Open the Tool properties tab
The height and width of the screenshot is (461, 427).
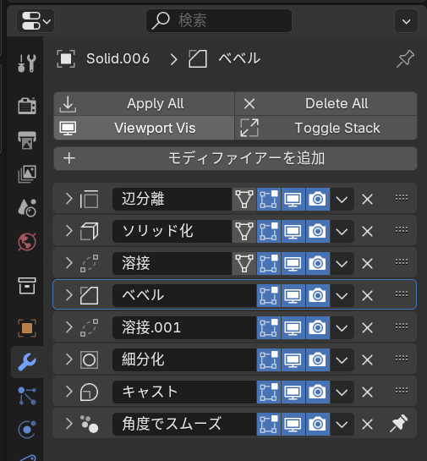[27, 63]
